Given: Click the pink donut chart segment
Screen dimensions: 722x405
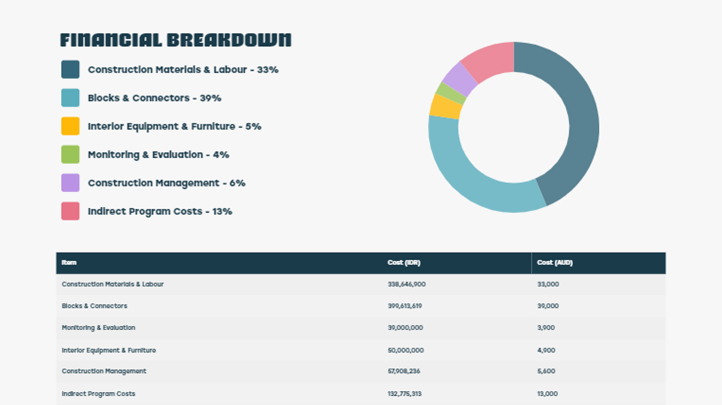Looking at the screenshot, I should [x=491, y=60].
